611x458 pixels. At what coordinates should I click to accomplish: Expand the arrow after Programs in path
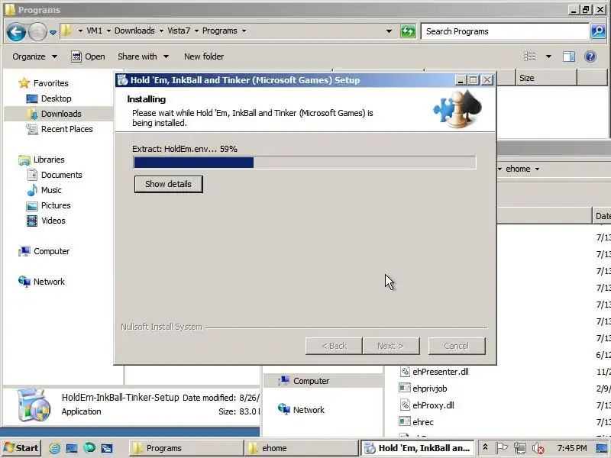click(x=244, y=31)
